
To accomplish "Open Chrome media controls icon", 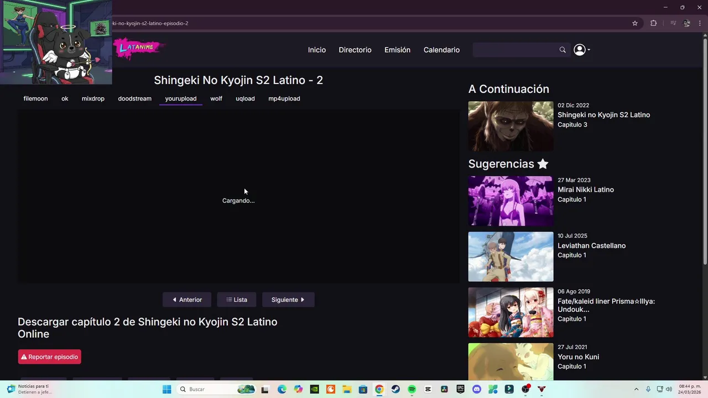I will click(x=673, y=23).
